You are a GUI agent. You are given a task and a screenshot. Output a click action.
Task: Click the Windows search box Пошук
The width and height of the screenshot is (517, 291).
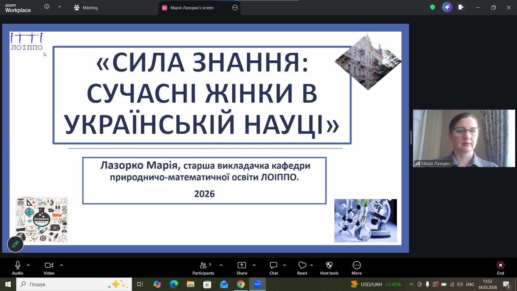[66, 284]
